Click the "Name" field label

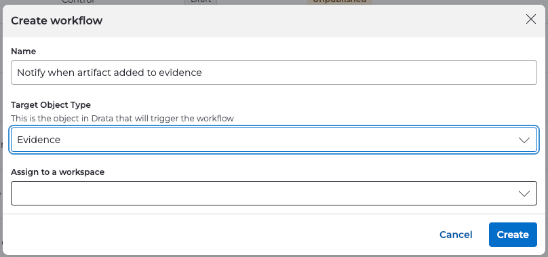24,52
